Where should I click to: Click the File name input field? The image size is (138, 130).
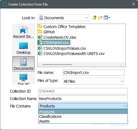pos(94,73)
